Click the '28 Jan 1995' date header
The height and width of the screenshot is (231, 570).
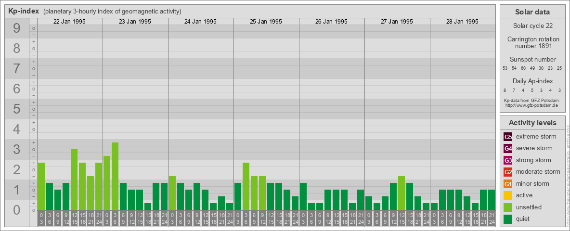point(462,22)
